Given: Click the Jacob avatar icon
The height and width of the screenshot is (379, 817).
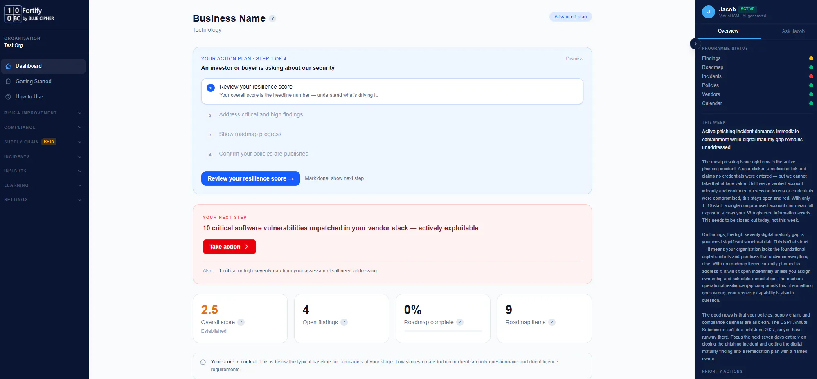Looking at the screenshot, I should click(709, 12).
